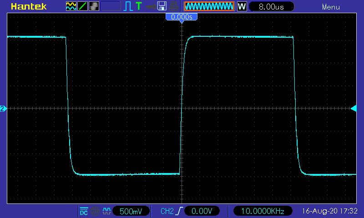Viewport: 364px width, 218px height.
Task: Open the Menu at top right
Action: click(331, 7)
